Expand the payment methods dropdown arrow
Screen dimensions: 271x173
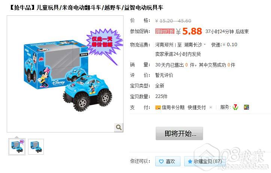tap(211, 107)
